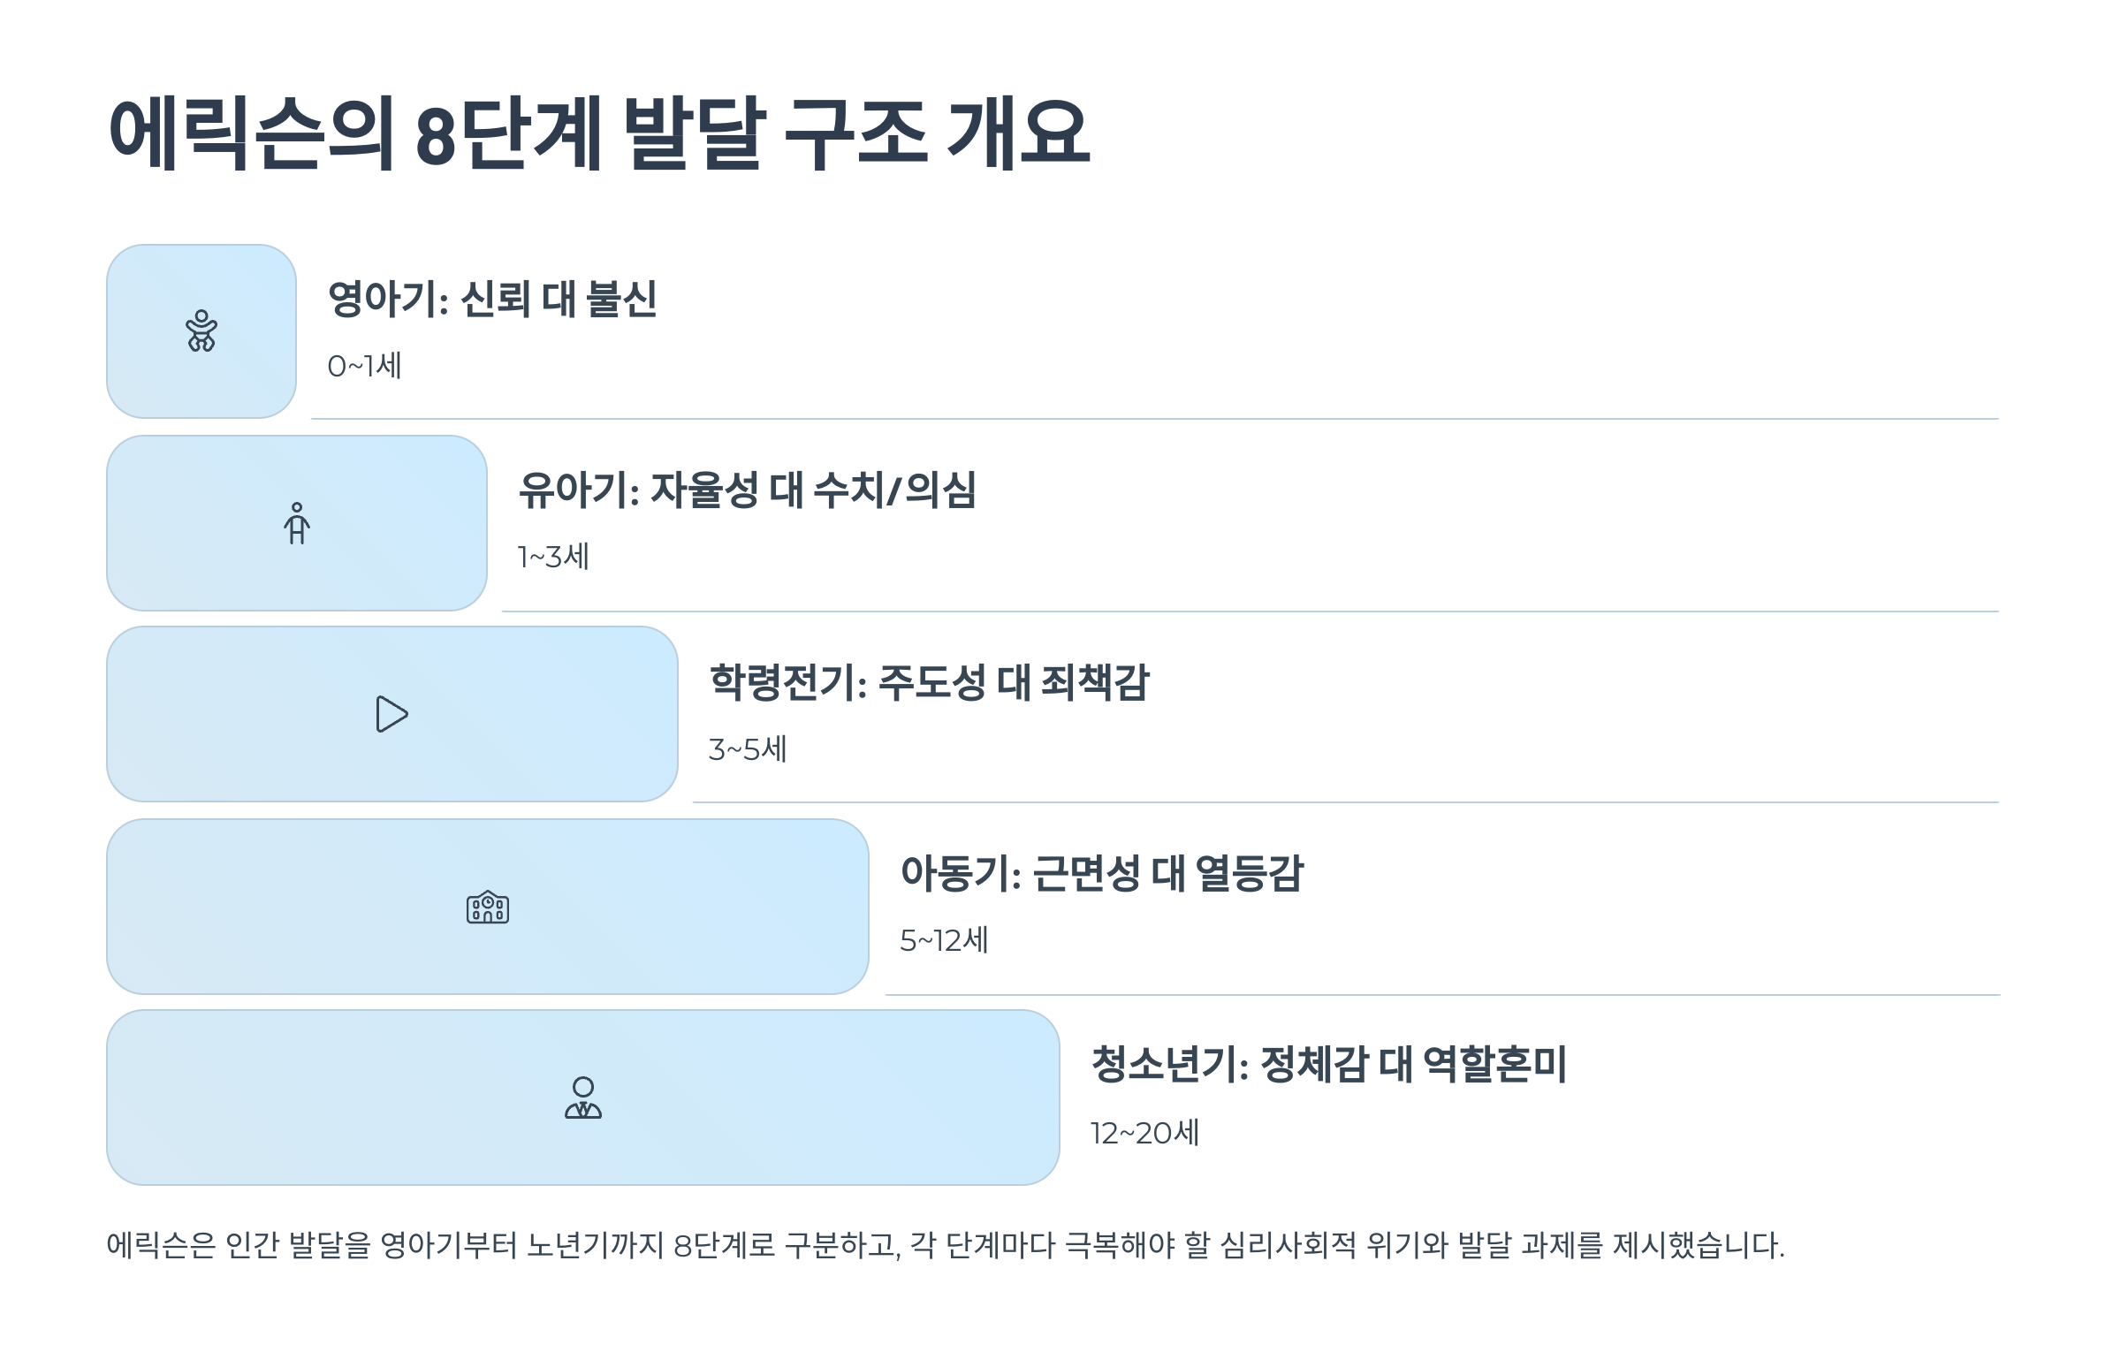Click the 0~1세 age label
The image size is (2121, 1352).
click(364, 365)
